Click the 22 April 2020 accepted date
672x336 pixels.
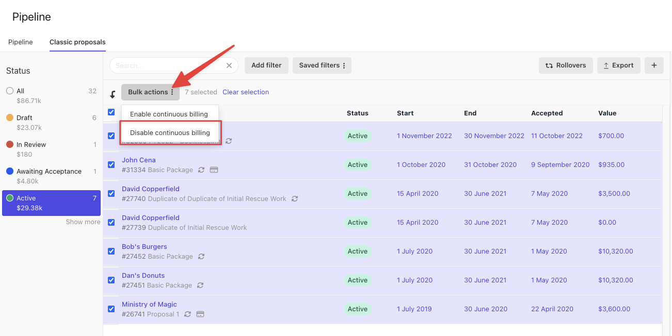click(x=552, y=309)
